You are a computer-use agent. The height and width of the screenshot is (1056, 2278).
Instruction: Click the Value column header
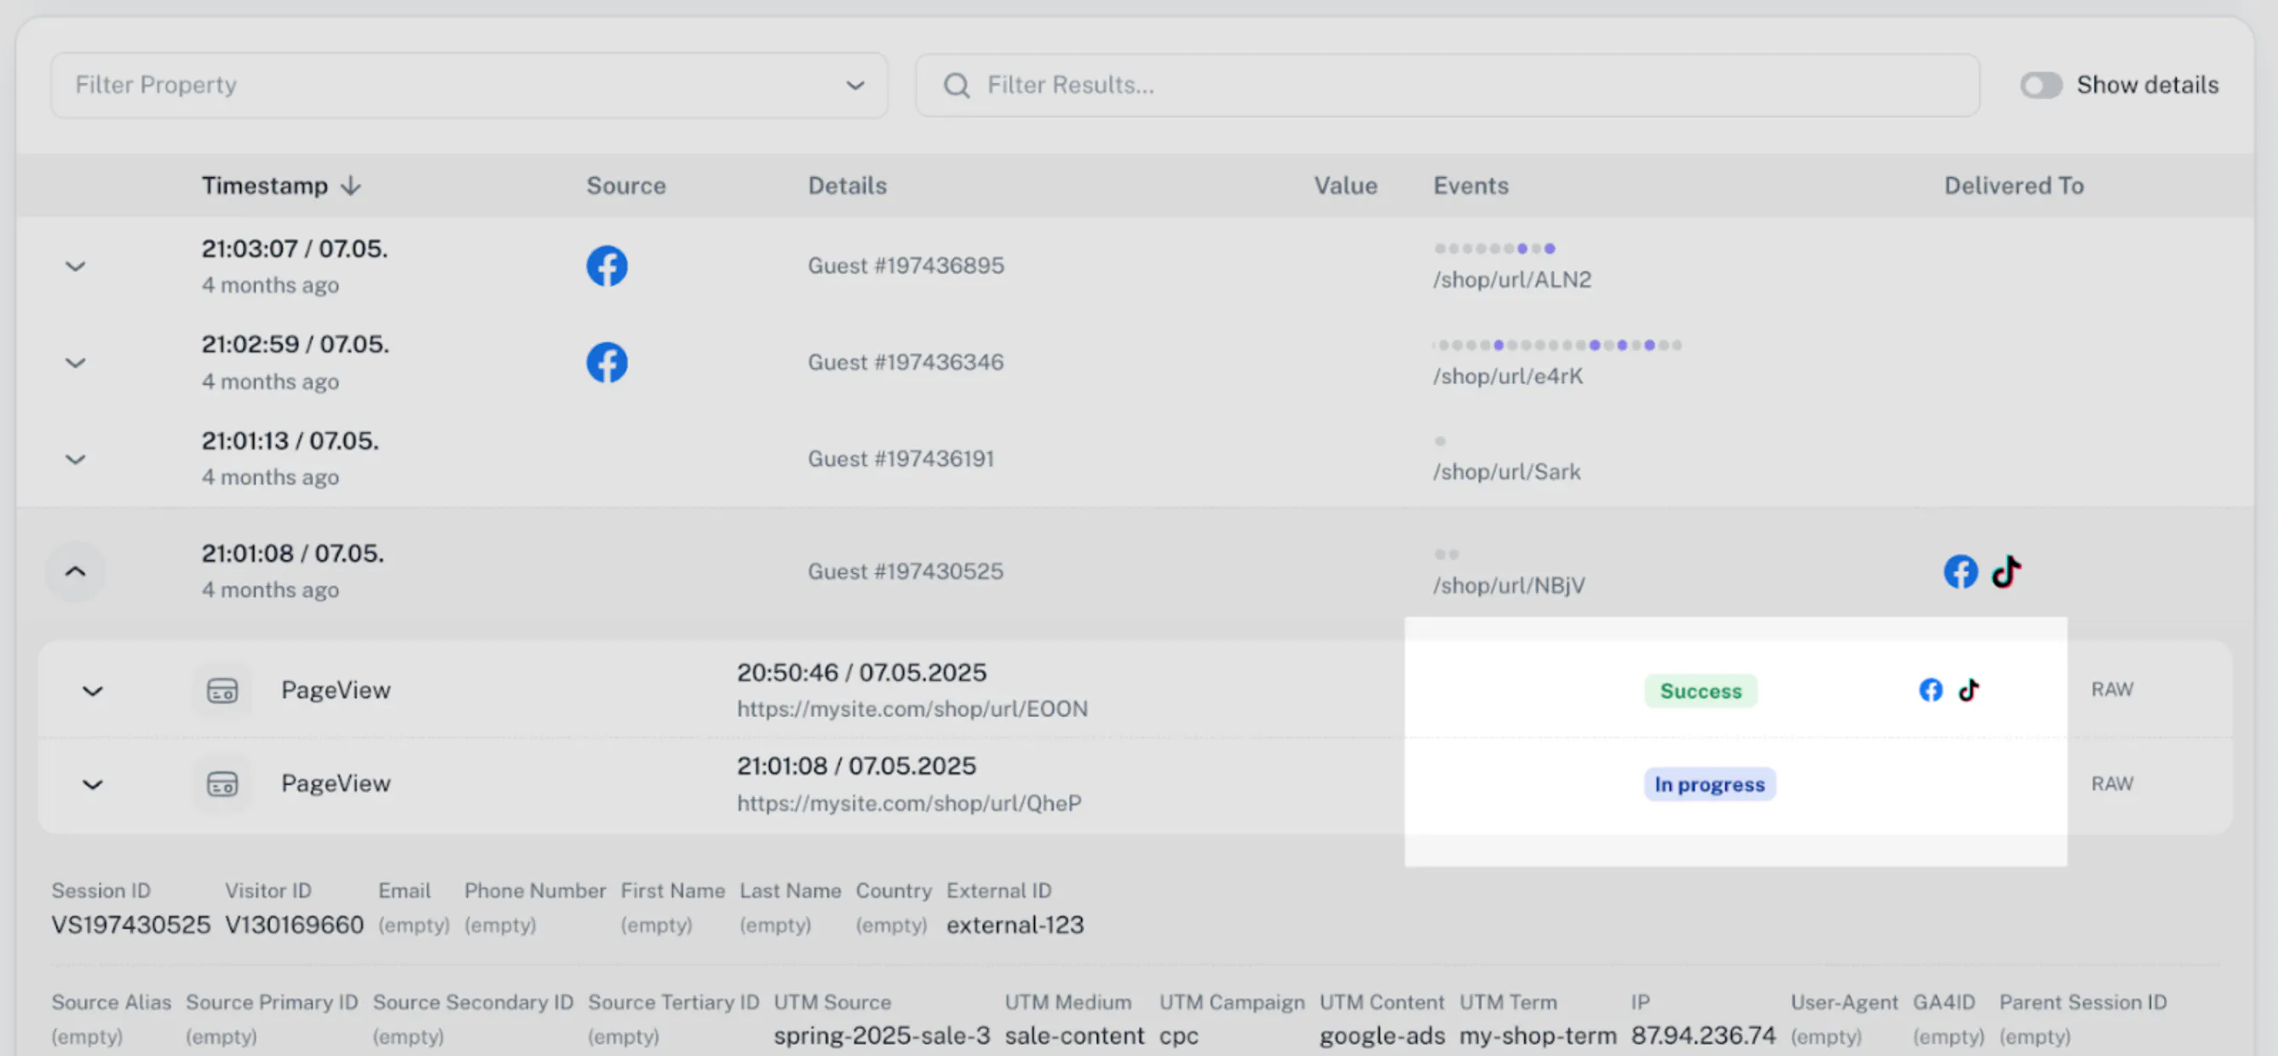pyautogui.click(x=1344, y=186)
